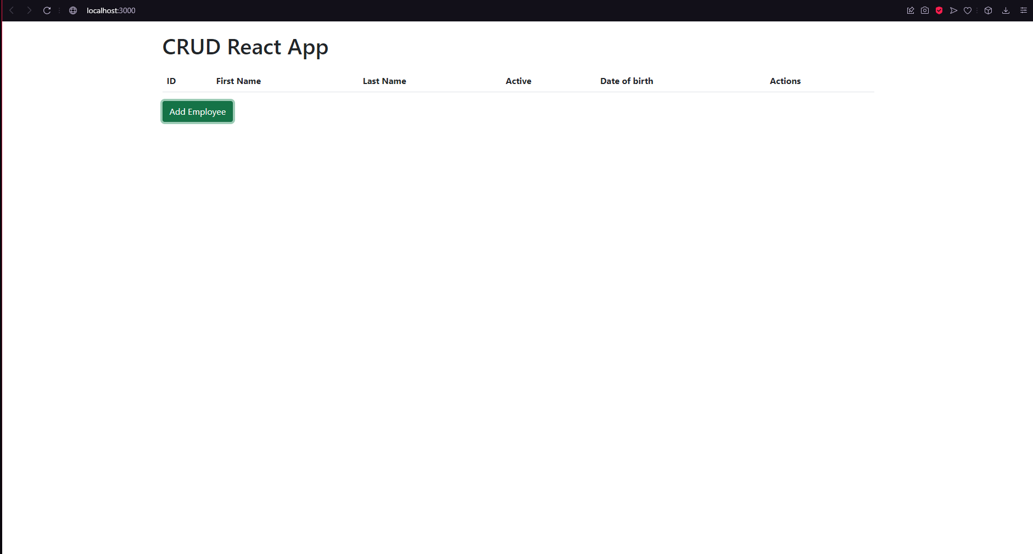Click the browser forward arrow
1033x554 pixels.
(x=29, y=10)
